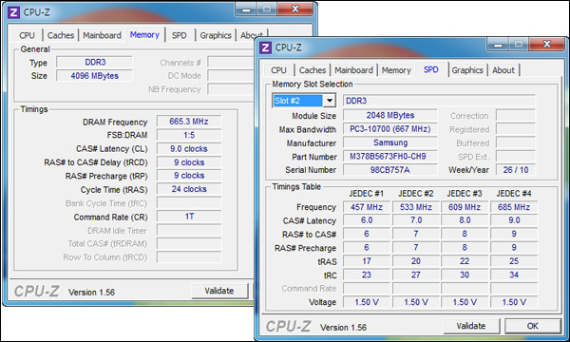Click Validate button in back Memory window
570x342 pixels.
click(x=219, y=291)
